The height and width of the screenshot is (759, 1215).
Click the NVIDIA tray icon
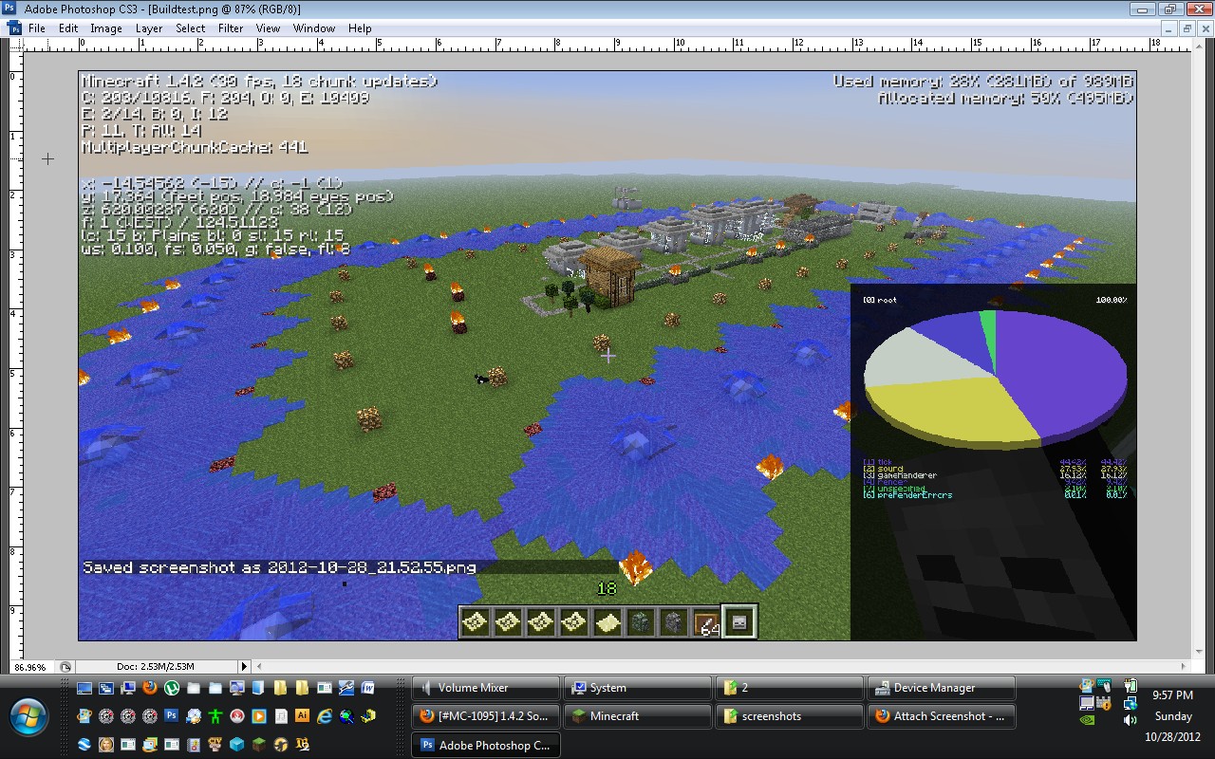1088,720
